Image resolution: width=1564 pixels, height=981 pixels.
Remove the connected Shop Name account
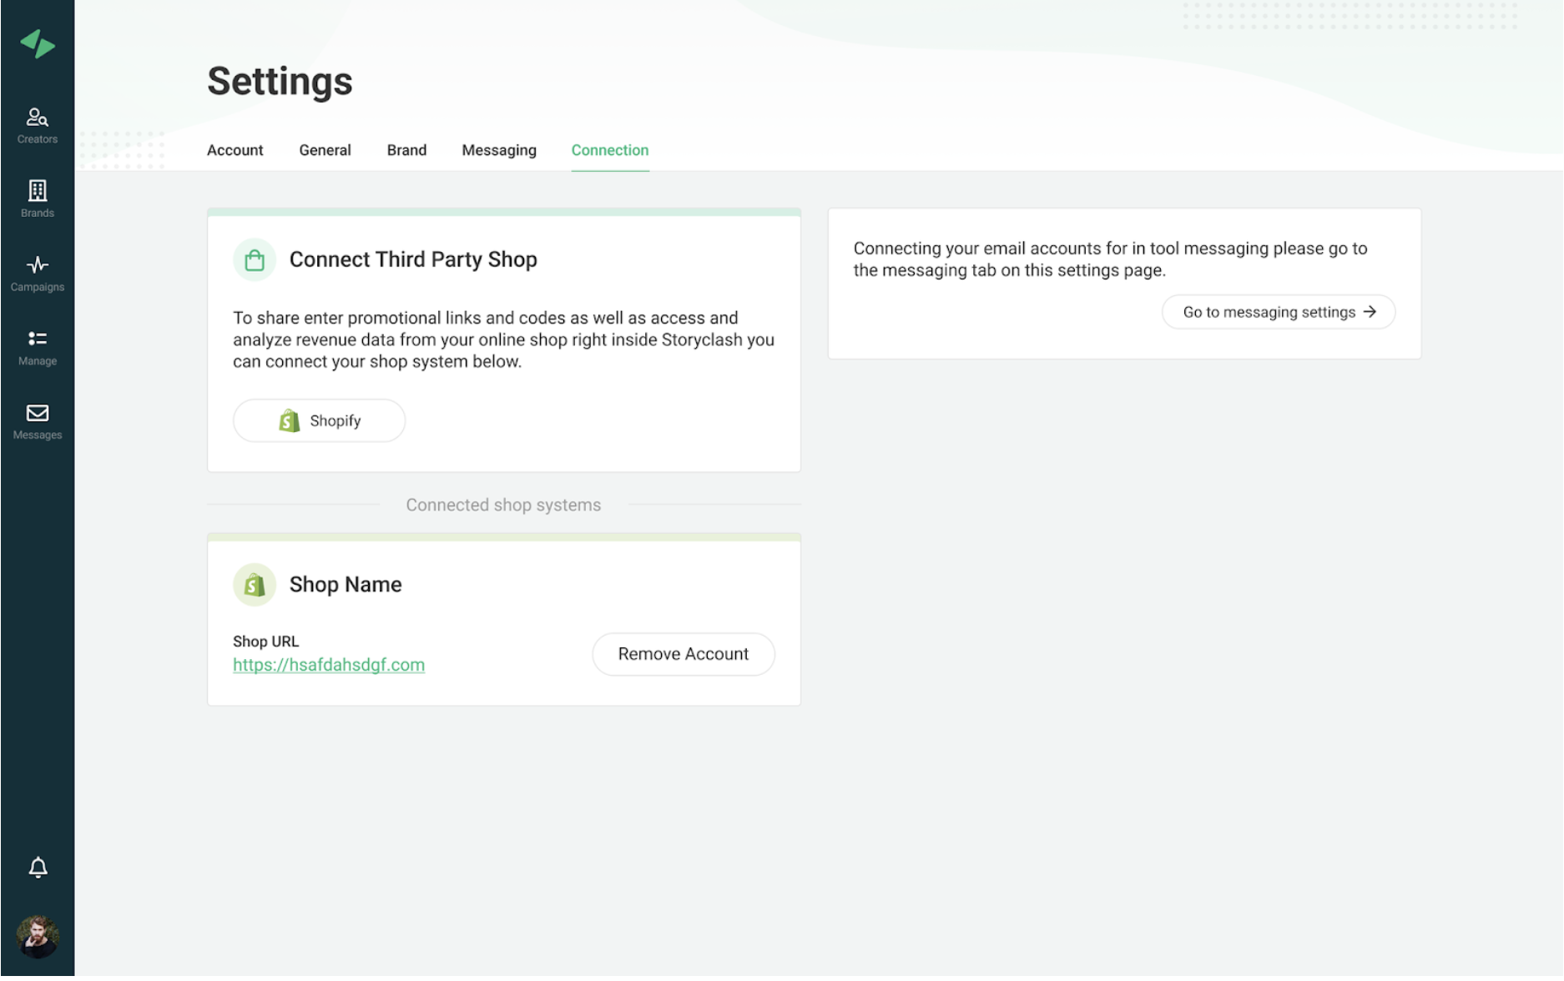pos(683,654)
